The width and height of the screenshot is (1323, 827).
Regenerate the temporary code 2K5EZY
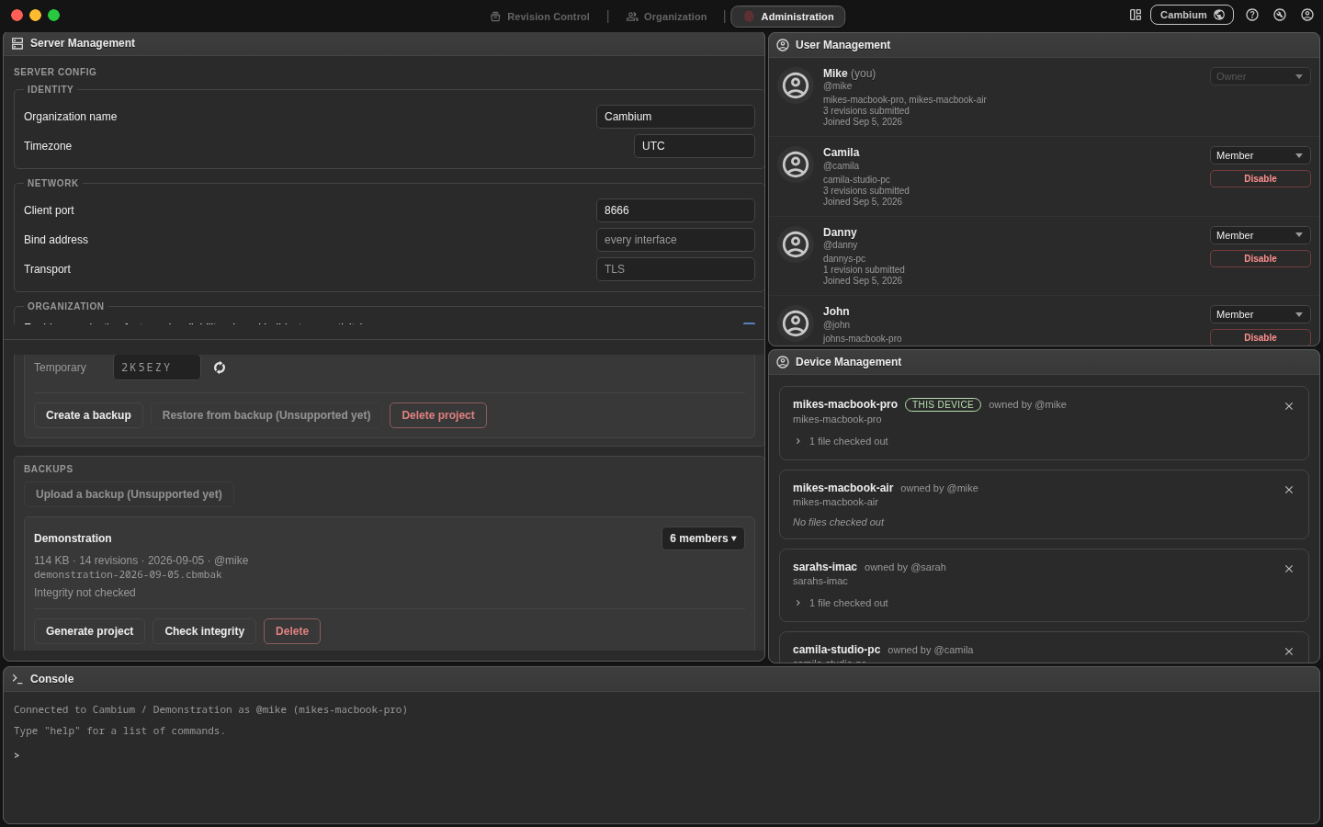(220, 368)
